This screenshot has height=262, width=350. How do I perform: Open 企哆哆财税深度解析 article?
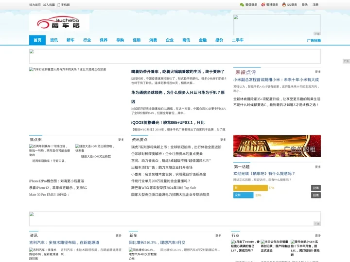click(x=167, y=154)
